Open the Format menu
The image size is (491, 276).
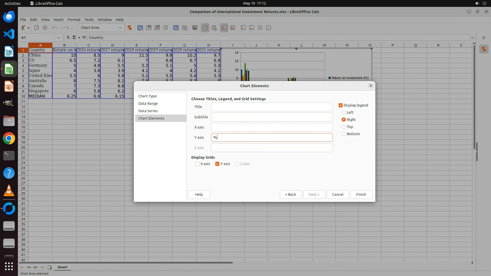click(x=74, y=20)
